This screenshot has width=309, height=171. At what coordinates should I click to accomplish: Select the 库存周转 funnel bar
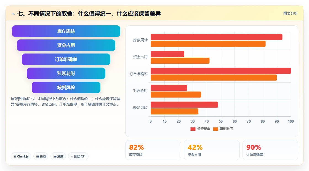coord(66,31)
